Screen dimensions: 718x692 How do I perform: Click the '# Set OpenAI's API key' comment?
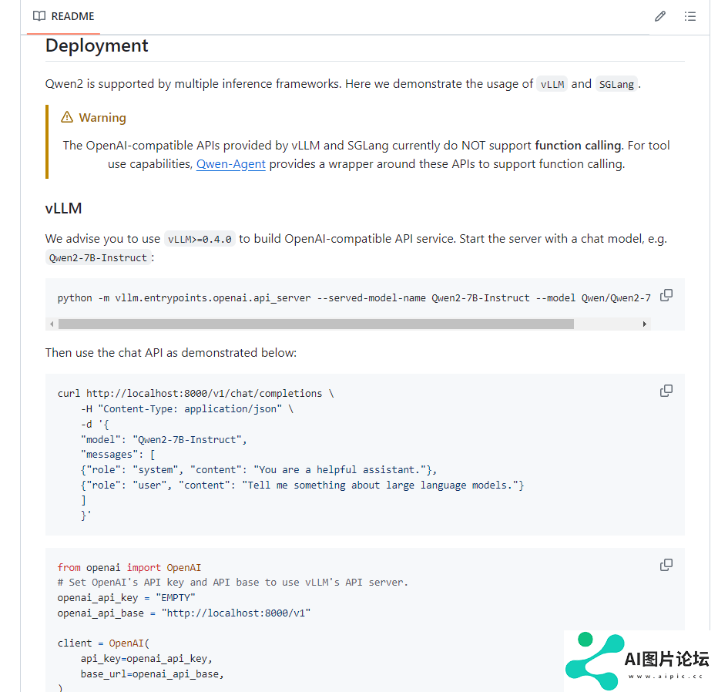(x=233, y=583)
